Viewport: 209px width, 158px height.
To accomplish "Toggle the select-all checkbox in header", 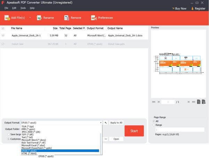I will coord(3,28).
